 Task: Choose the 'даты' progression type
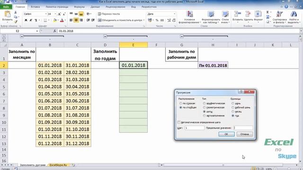(204, 111)
